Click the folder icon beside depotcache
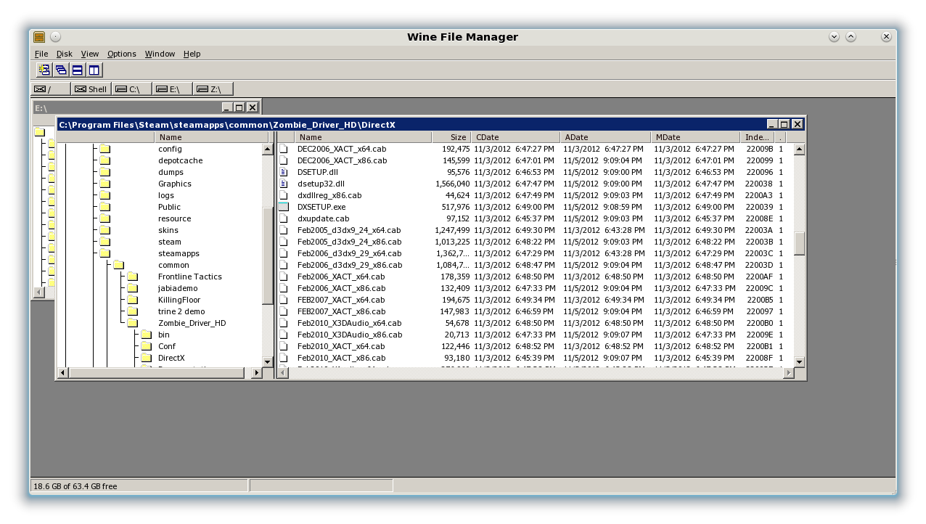 pyautogui.click(x=105, y=160)
